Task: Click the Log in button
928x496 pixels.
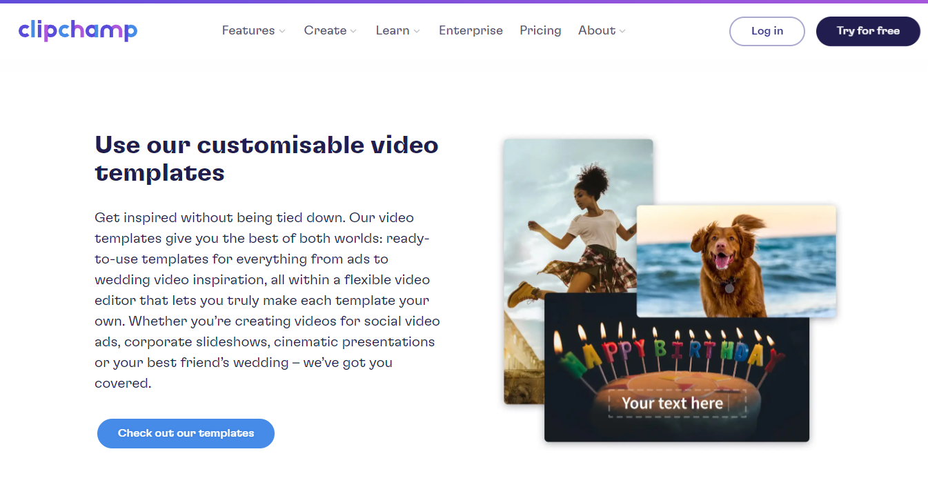Action: coord(767,31)
